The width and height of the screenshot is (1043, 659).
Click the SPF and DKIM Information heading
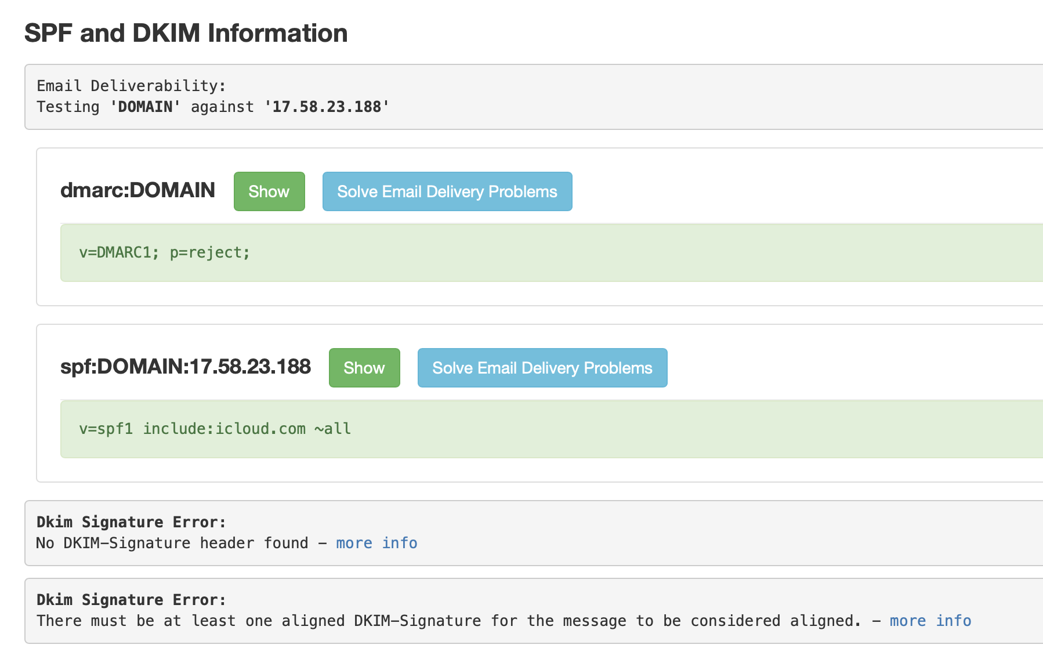[x=186, y=33]
